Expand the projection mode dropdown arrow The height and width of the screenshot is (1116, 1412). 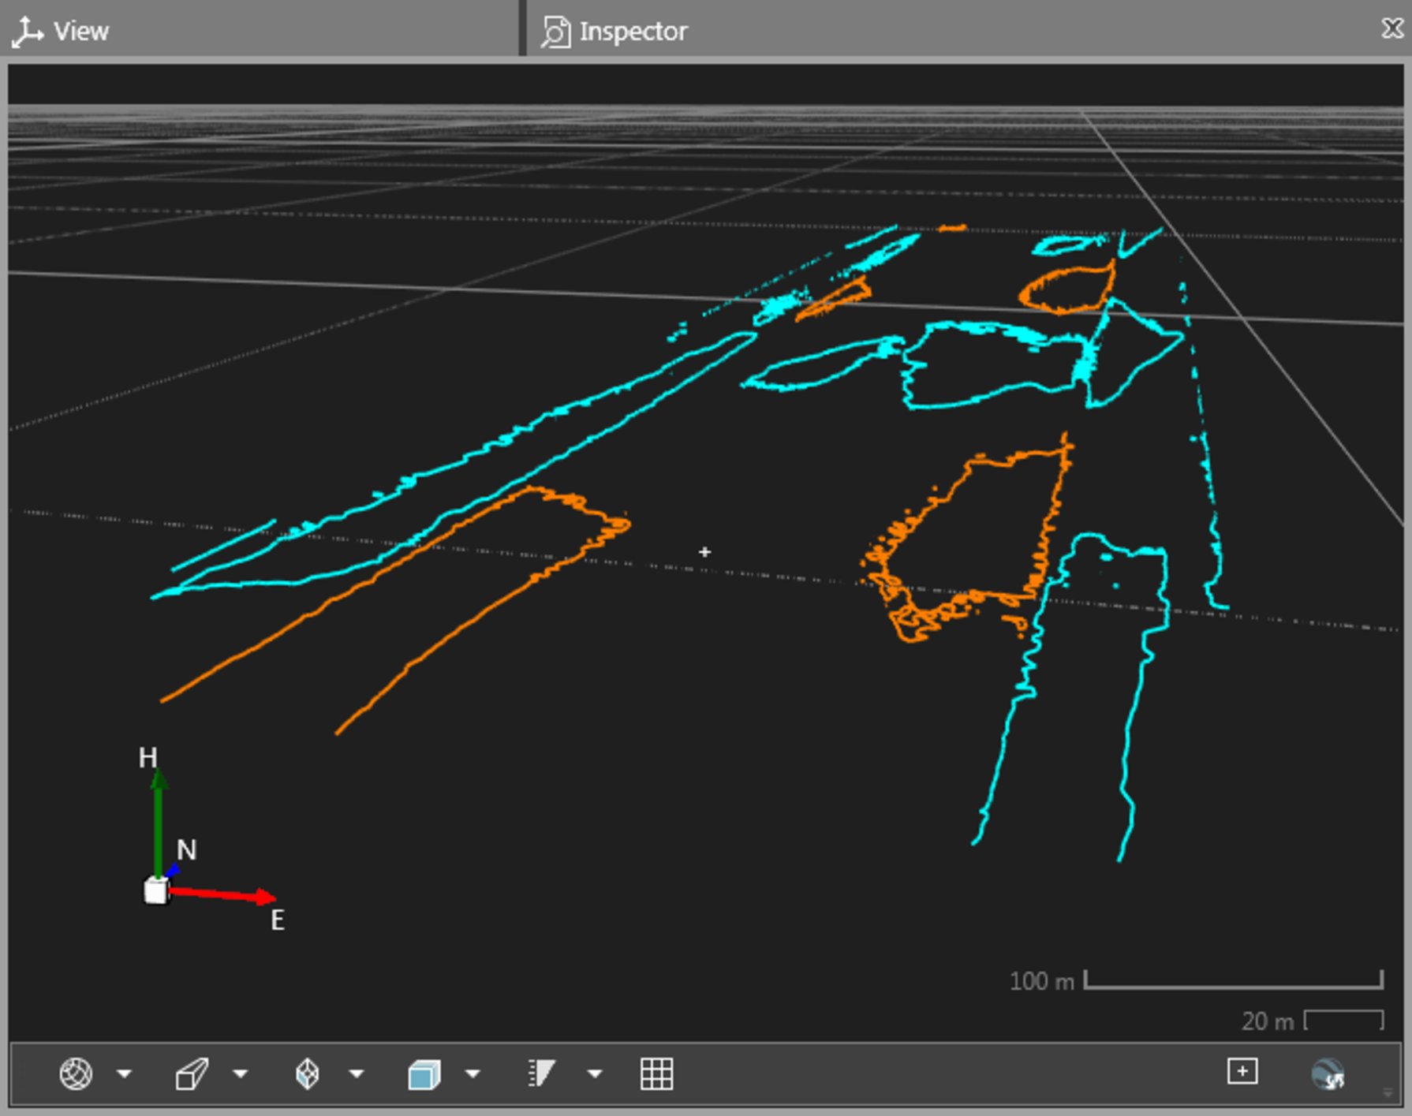pos(241,1074)
